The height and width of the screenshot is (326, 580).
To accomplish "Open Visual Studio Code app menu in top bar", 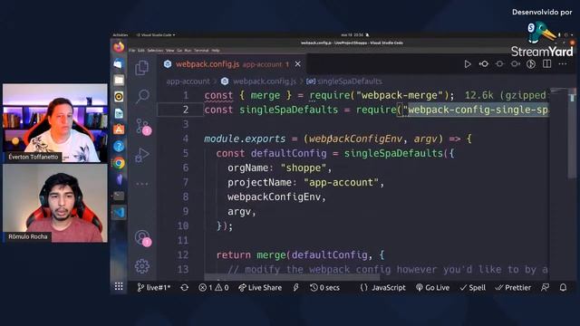I will click(x=156, y=34).
